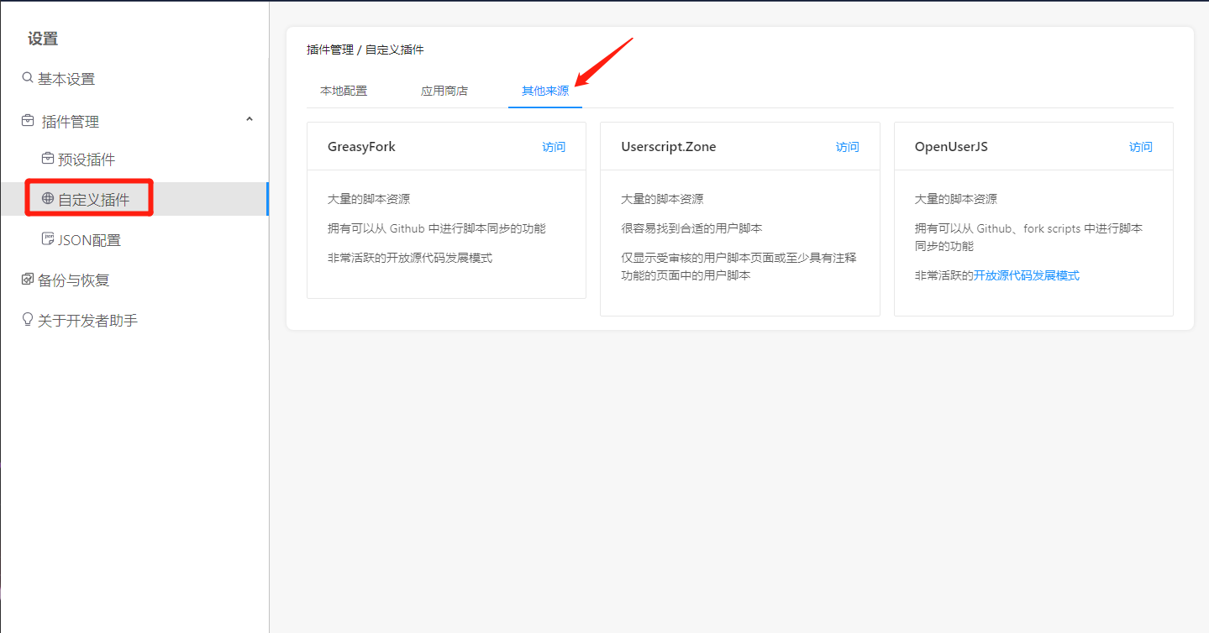1209x633 pixels.
Task: Click the Userscript.Zone card title
Action: tap(669, 147)
